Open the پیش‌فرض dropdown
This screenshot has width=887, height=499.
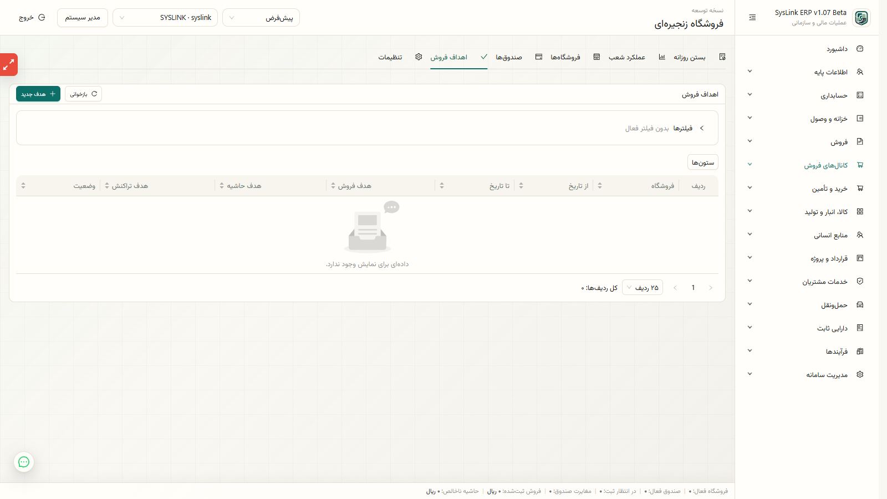(261, 18)
